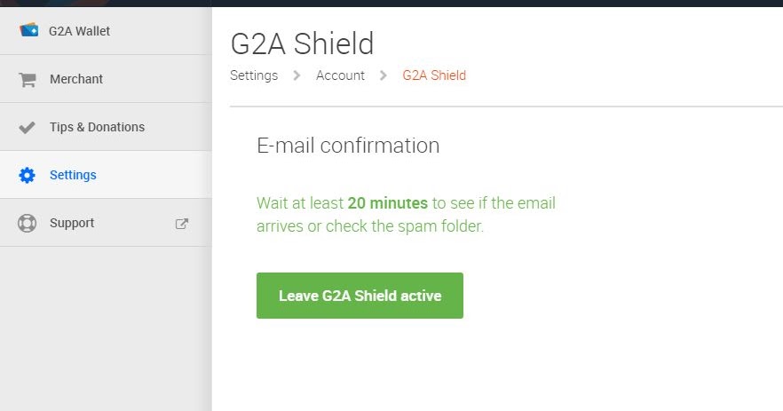This screenshot has height=411, width=783.
Task: Click the G2A Shield breadcrumb link
Action: [x=434, y=75]
